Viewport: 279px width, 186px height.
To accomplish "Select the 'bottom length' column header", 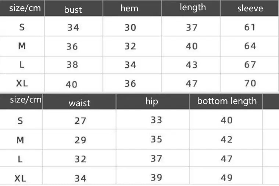I will (227, 101).
